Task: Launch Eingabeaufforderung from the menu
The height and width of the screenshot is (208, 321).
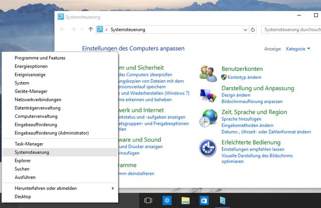Action: pyautogui.click(x=60, y=125)
